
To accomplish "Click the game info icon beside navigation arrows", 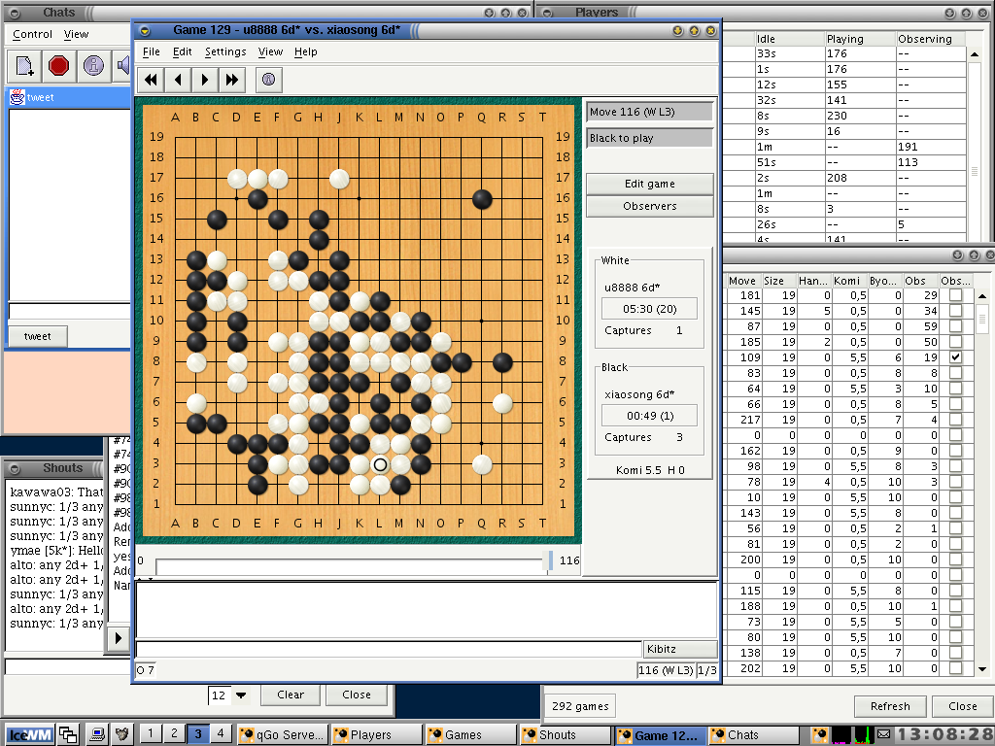I will point(269,80).
